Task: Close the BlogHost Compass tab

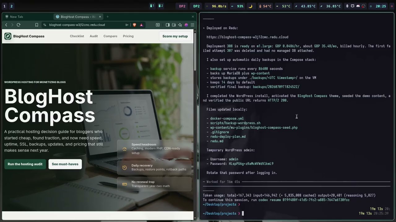Action: (x=100, y=17)
